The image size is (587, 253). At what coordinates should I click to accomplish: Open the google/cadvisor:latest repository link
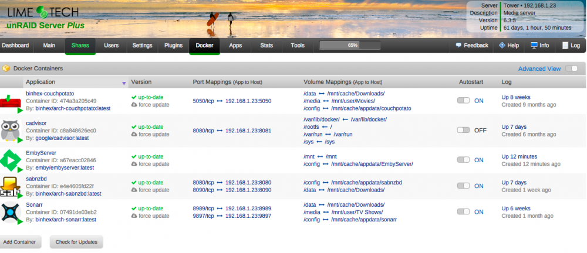click(62, 138)
